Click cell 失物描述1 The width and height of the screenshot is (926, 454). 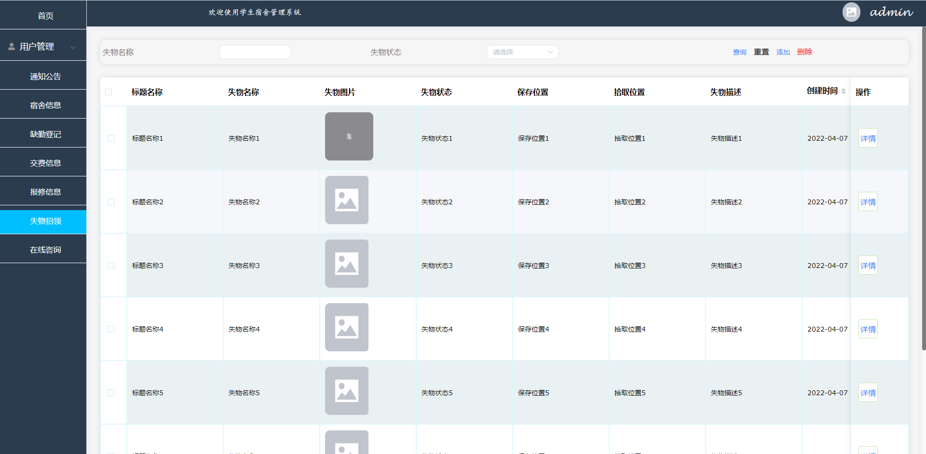[726, 138]
